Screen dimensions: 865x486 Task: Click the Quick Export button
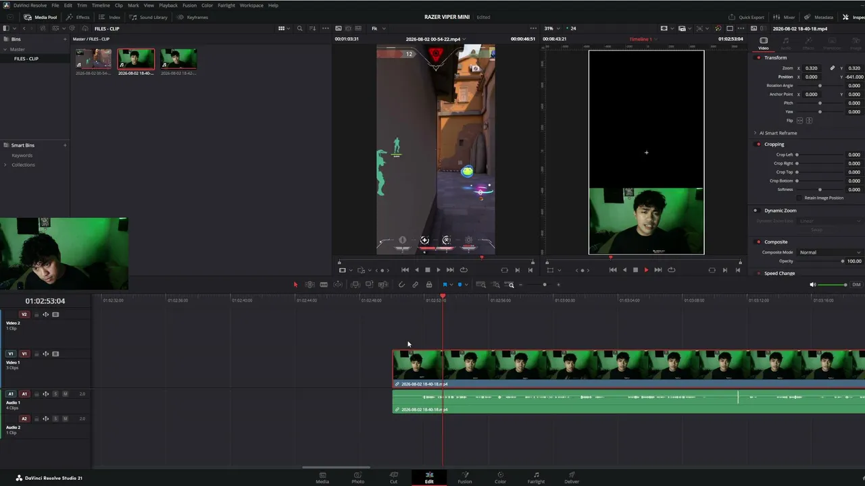(x=747, y=17)
